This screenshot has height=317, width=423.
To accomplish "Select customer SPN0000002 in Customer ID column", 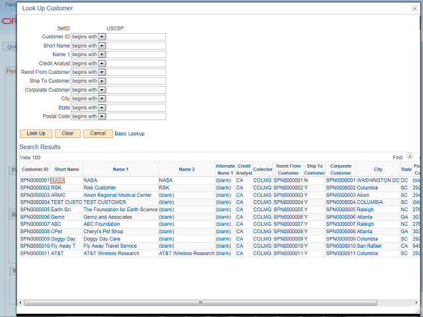I will tap(35, 188).
